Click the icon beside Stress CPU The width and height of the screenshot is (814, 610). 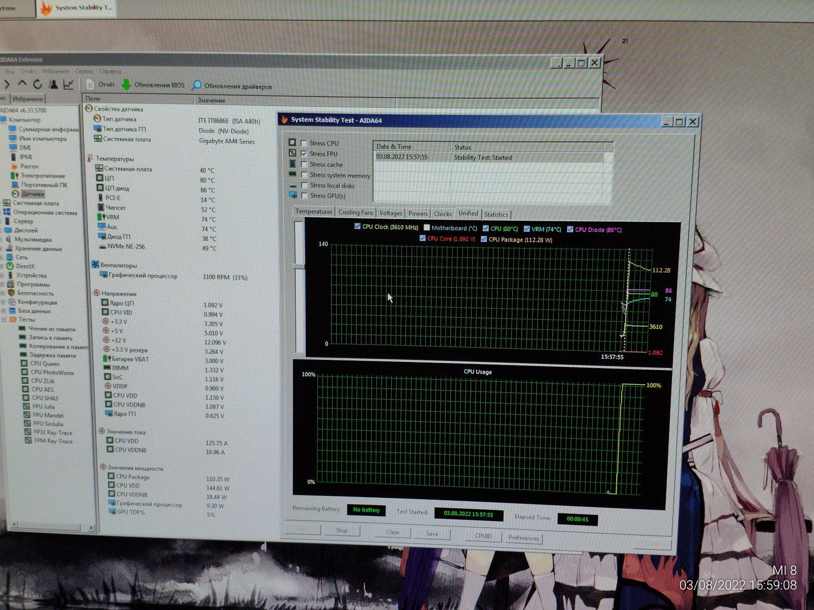[292, 142]
